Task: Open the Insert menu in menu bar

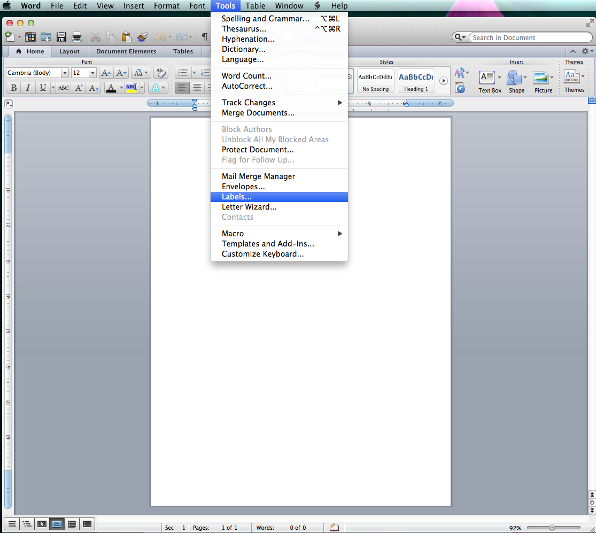Action: (134, 6)
